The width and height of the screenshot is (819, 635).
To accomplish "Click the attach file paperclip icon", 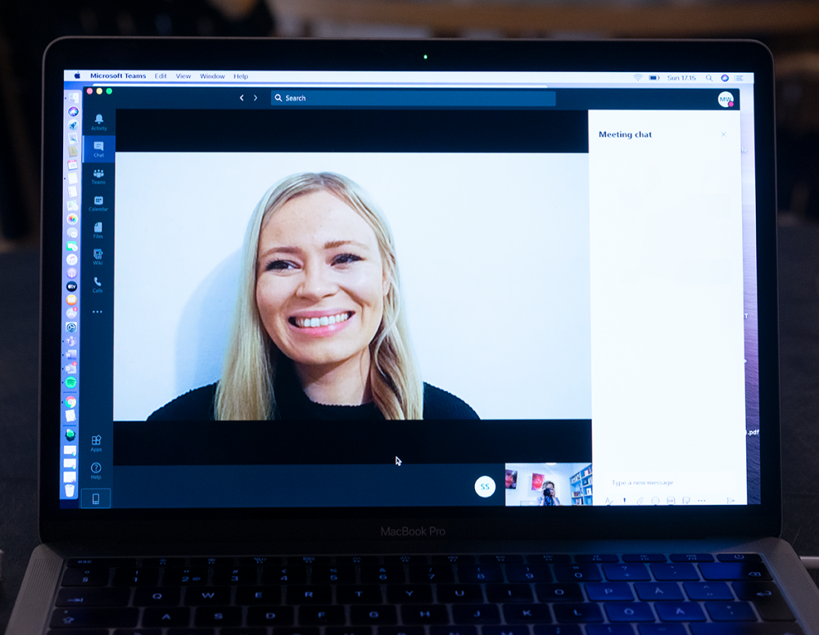I will [639, 501].
